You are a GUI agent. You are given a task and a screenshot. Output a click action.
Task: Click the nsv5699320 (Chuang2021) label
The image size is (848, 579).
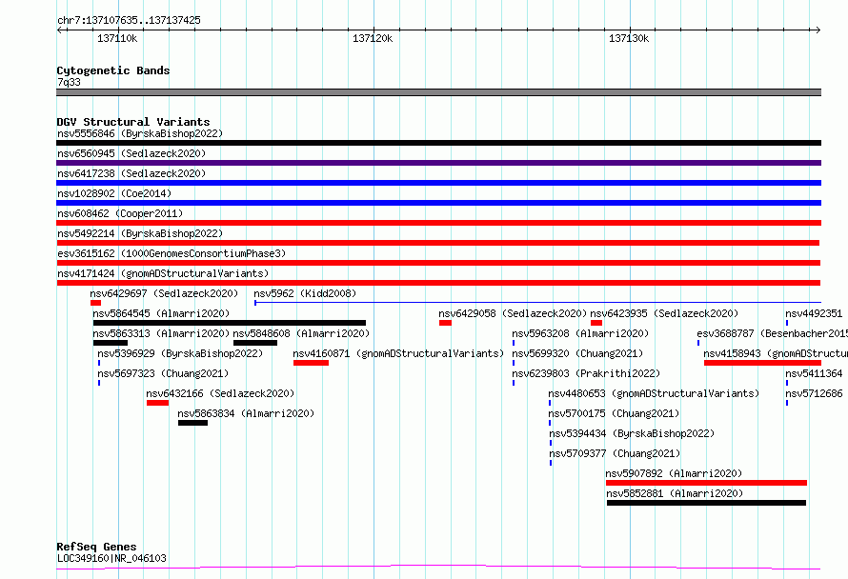point(577,353)
